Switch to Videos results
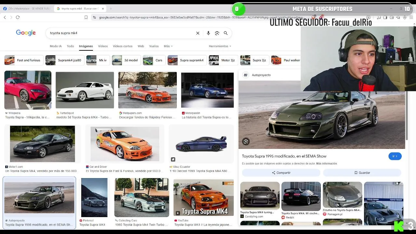The height and width of the screenshot is (234, 416). point(103,46)
